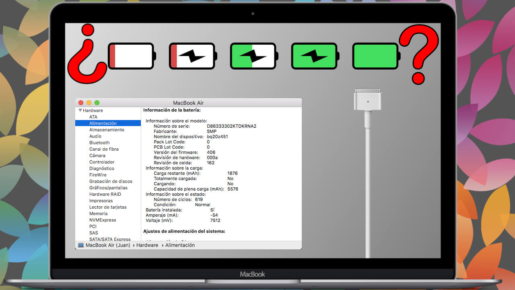This screenshot has height=290, width=515.
Task: Open the Cámara sidebar item
Action: [x=97, y=155]
